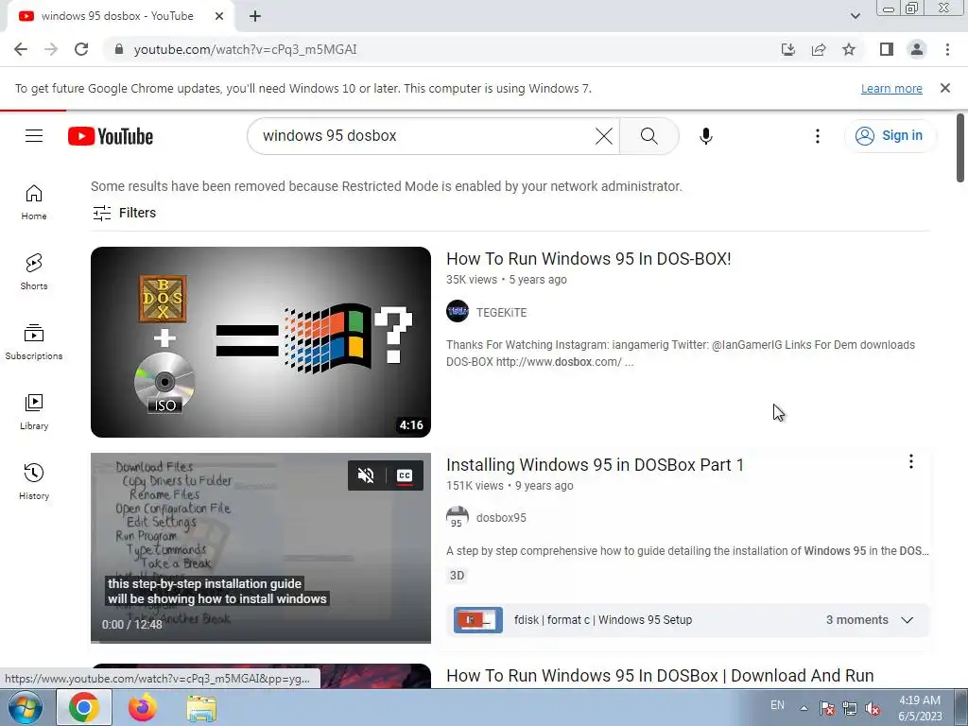Go to Home in the sidebar

pos(34,202)
